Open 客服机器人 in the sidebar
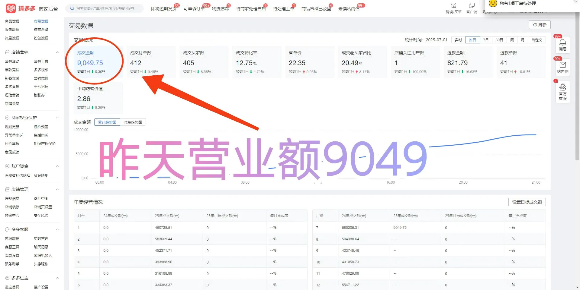The image size is (580, 290). 43,256
